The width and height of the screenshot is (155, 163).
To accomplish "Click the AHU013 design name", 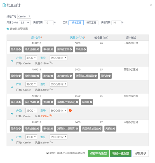I will 36,122.
